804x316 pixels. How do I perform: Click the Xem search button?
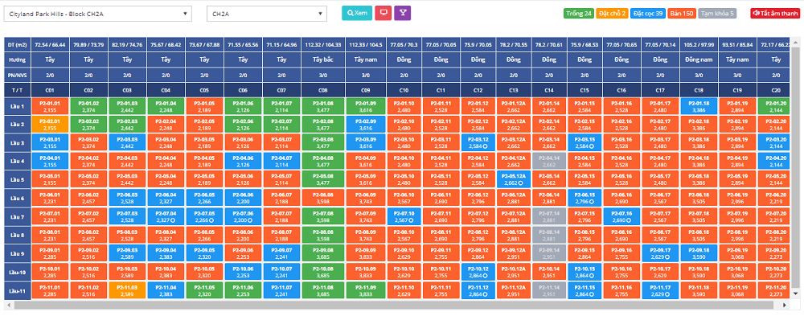pyautogui.click(x=357, y=14)
